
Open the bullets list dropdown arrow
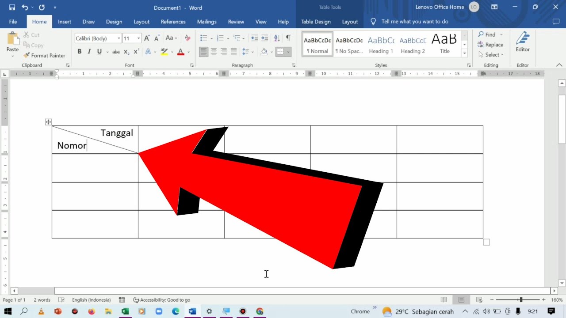211,38
